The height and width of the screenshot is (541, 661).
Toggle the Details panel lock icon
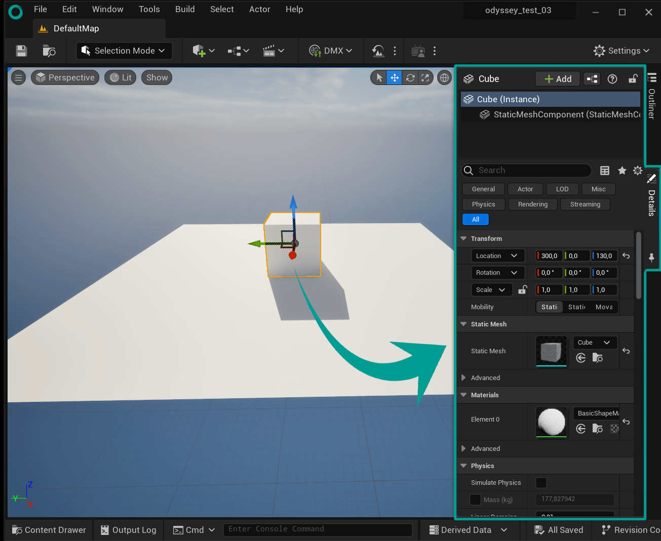click(x=633, y=78)
